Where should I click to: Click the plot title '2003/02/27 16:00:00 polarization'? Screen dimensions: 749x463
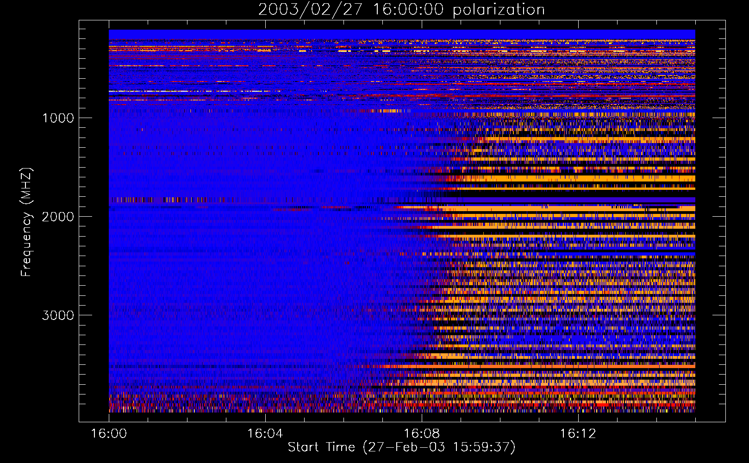click(401, 9)
